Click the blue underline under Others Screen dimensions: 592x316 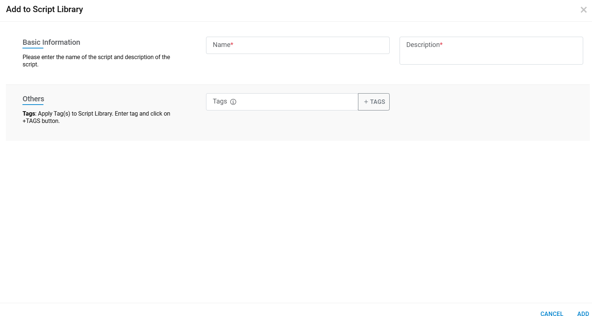click(x=33, y=105)
